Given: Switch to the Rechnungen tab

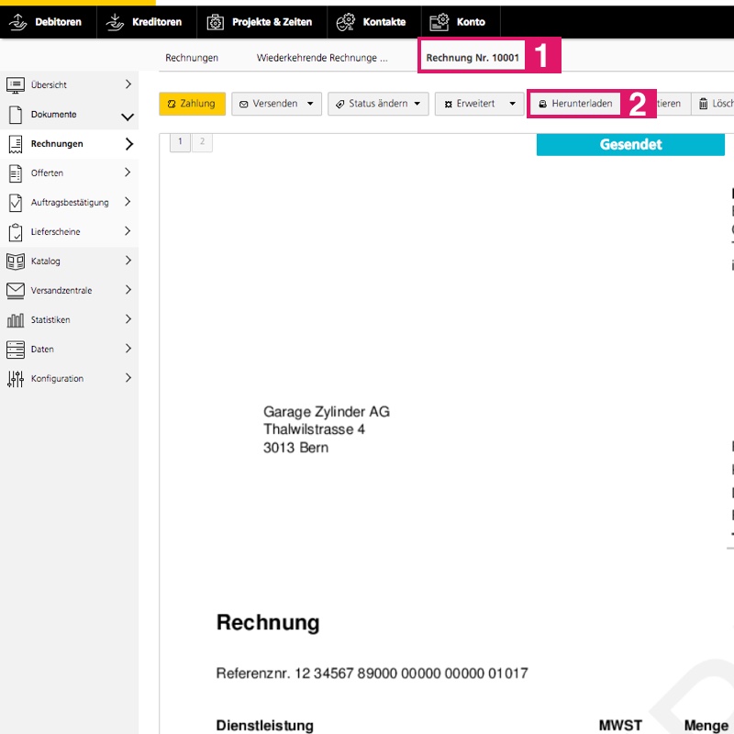Looking at the screenshot, I should coord(192,58).
